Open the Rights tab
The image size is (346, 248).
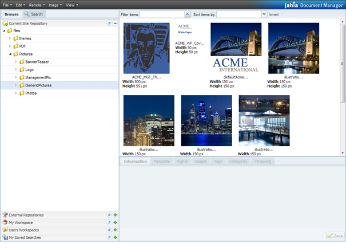[x=182, y=162]
